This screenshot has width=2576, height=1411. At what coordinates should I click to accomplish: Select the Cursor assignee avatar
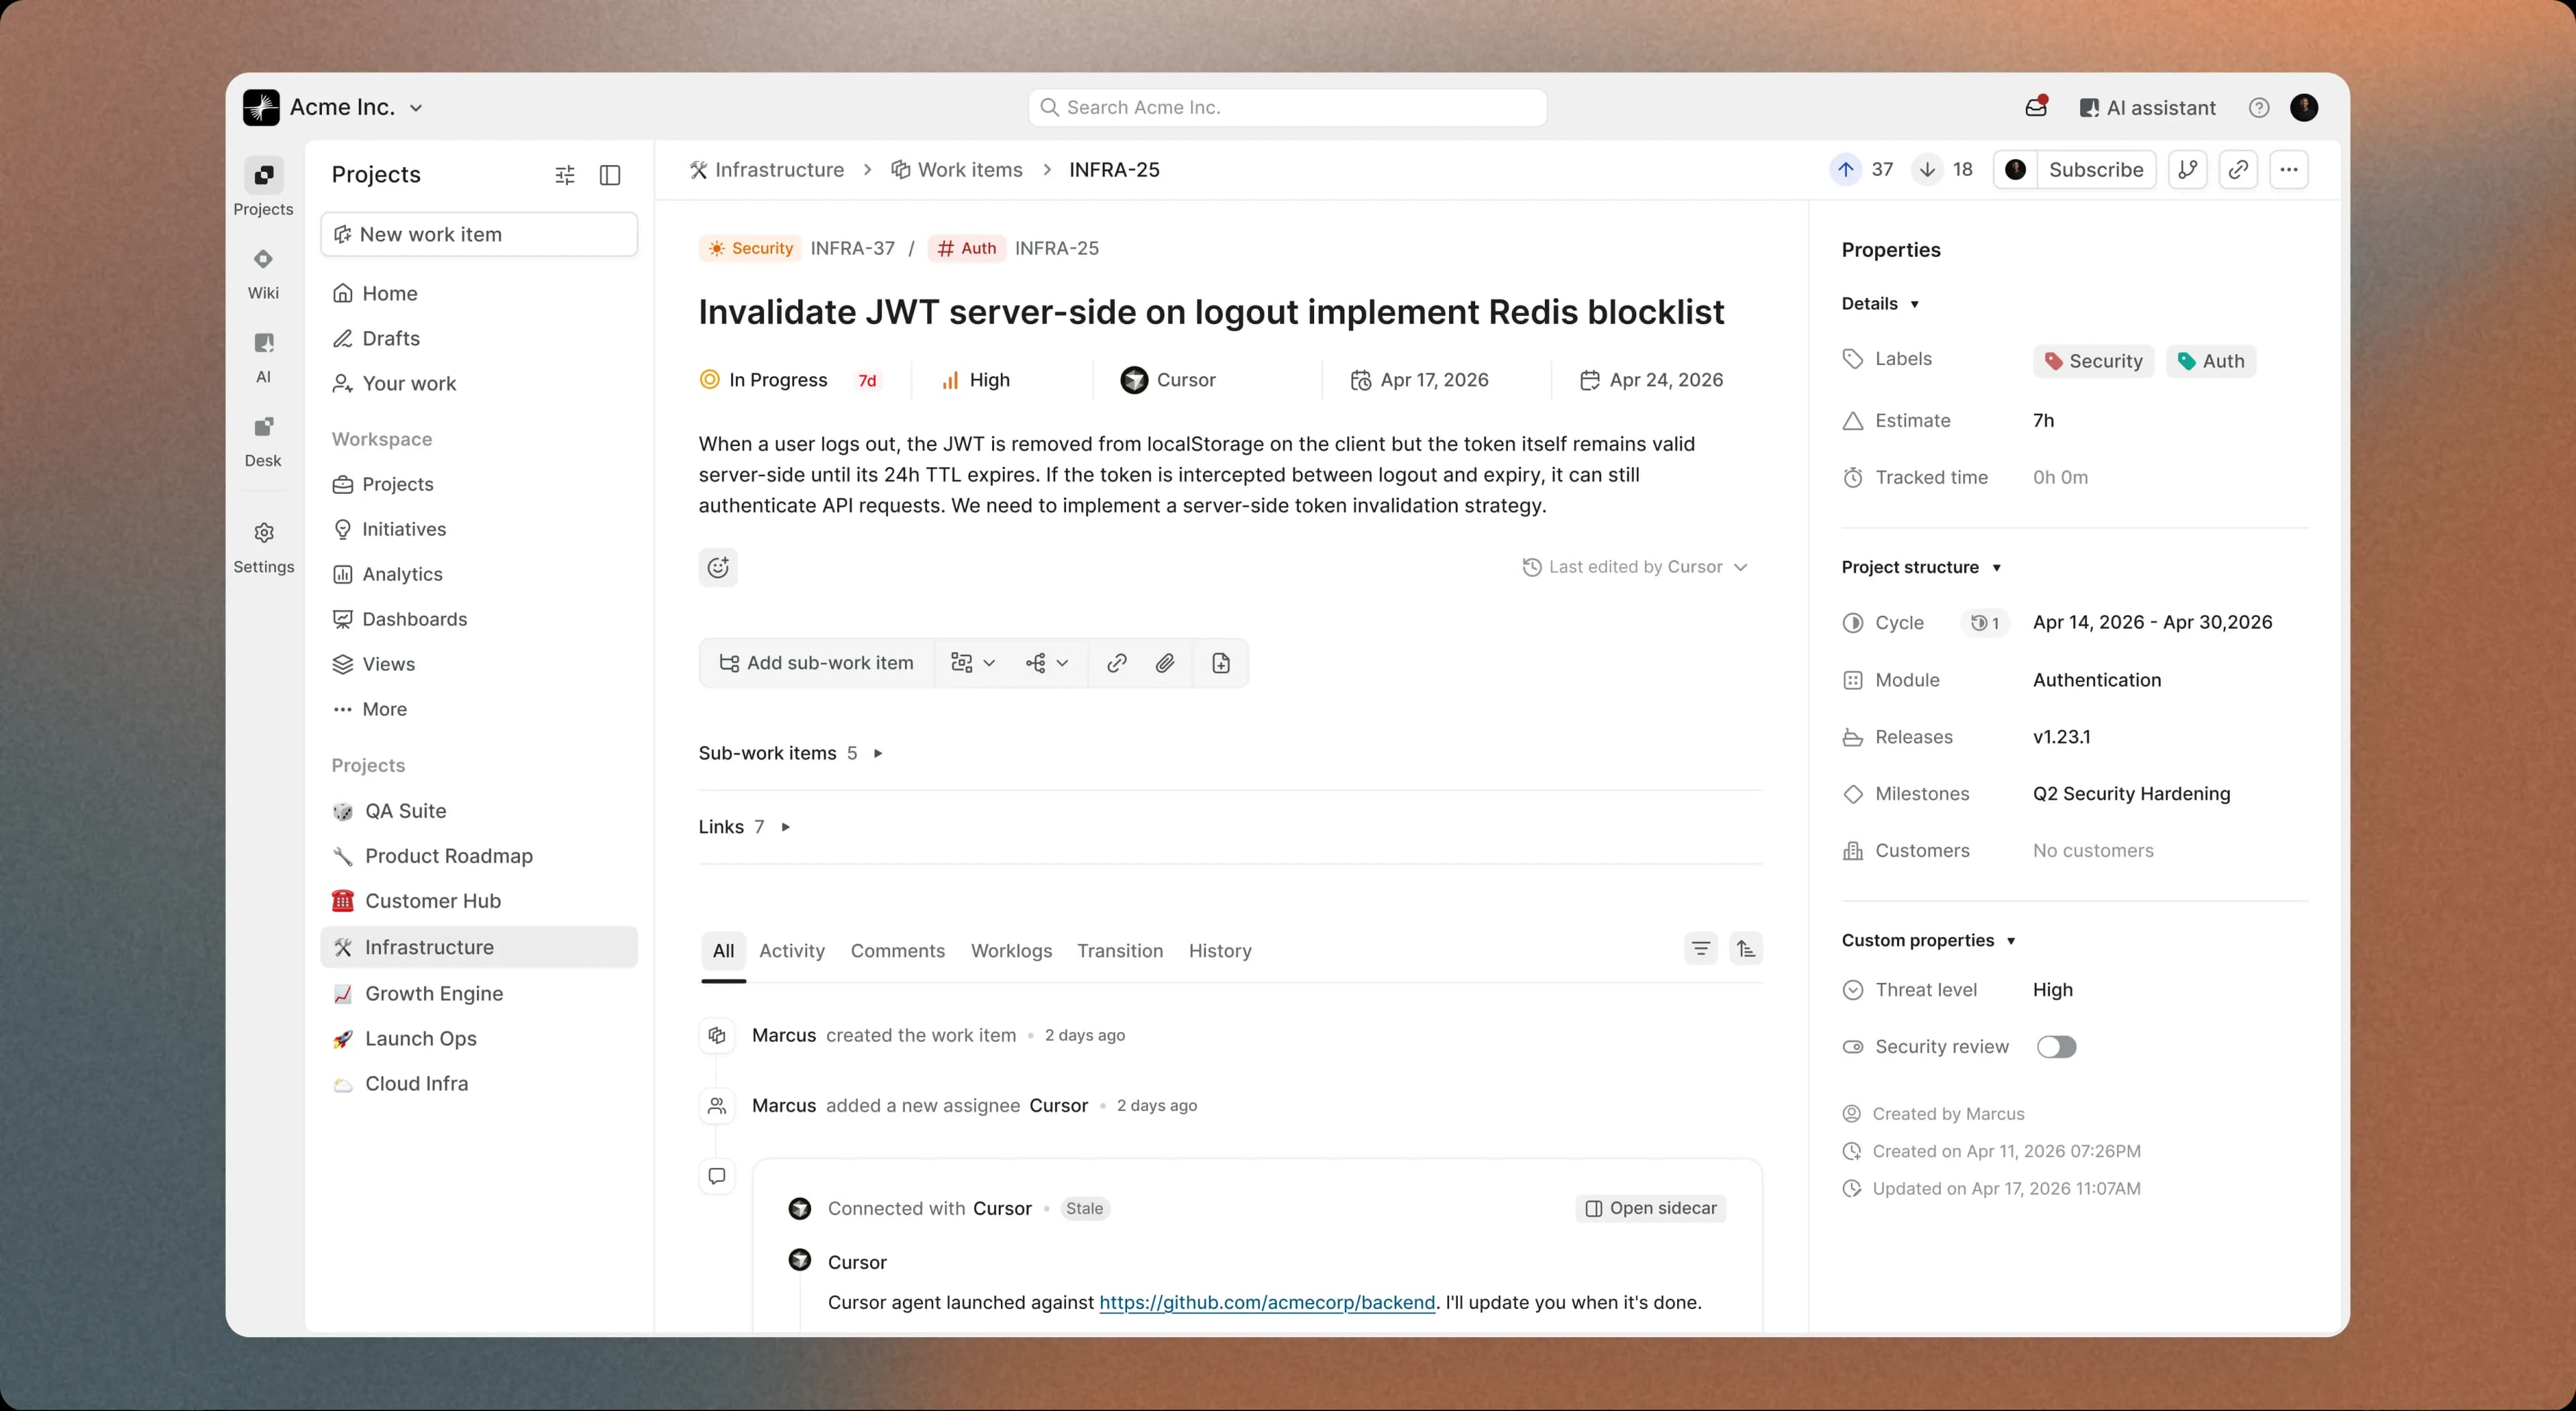[1134, 380]
